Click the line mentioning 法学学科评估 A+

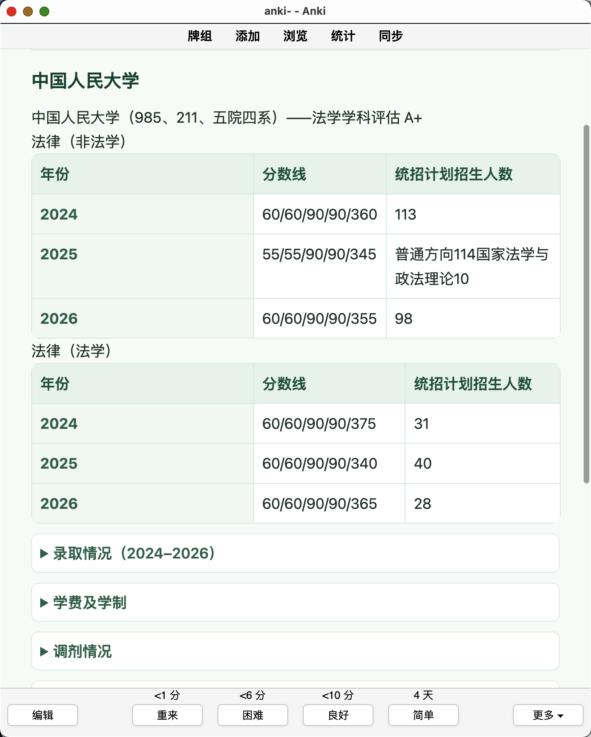coord(227,118)
